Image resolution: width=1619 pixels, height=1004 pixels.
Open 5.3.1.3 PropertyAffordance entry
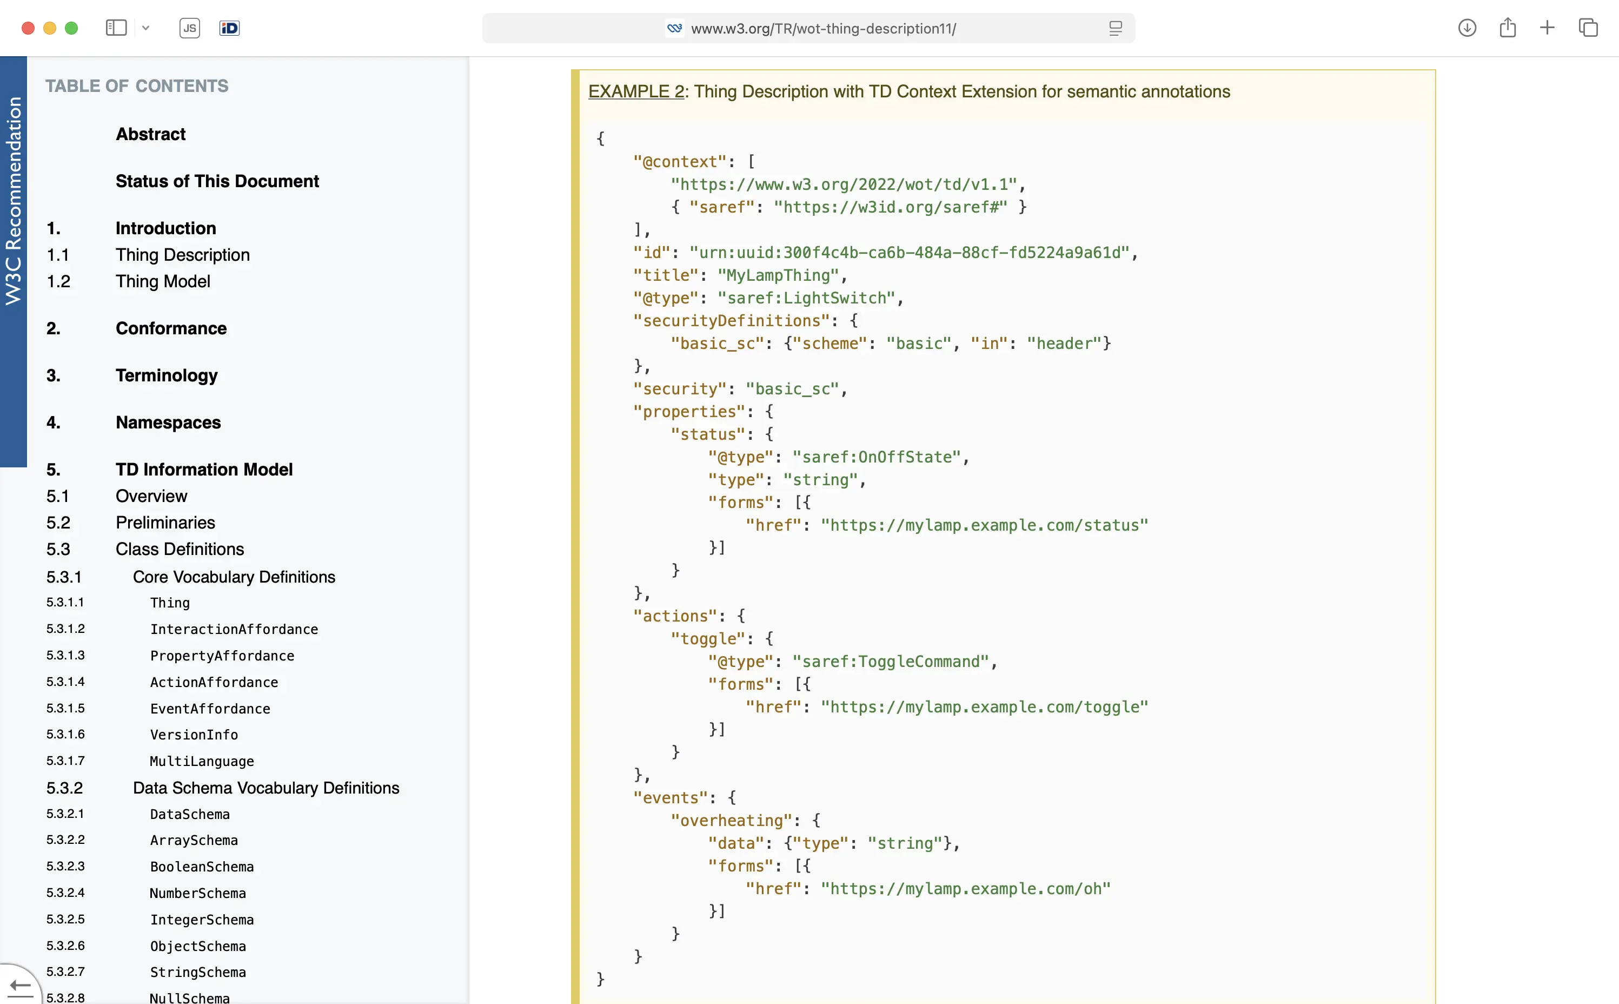222,656
